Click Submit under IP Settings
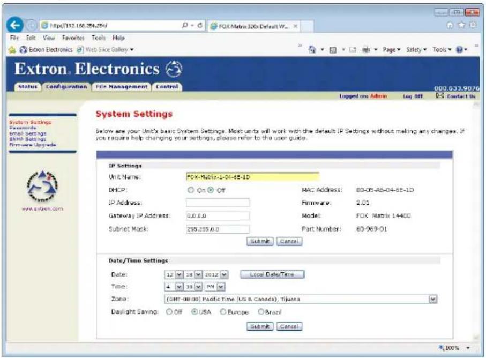 260,241
